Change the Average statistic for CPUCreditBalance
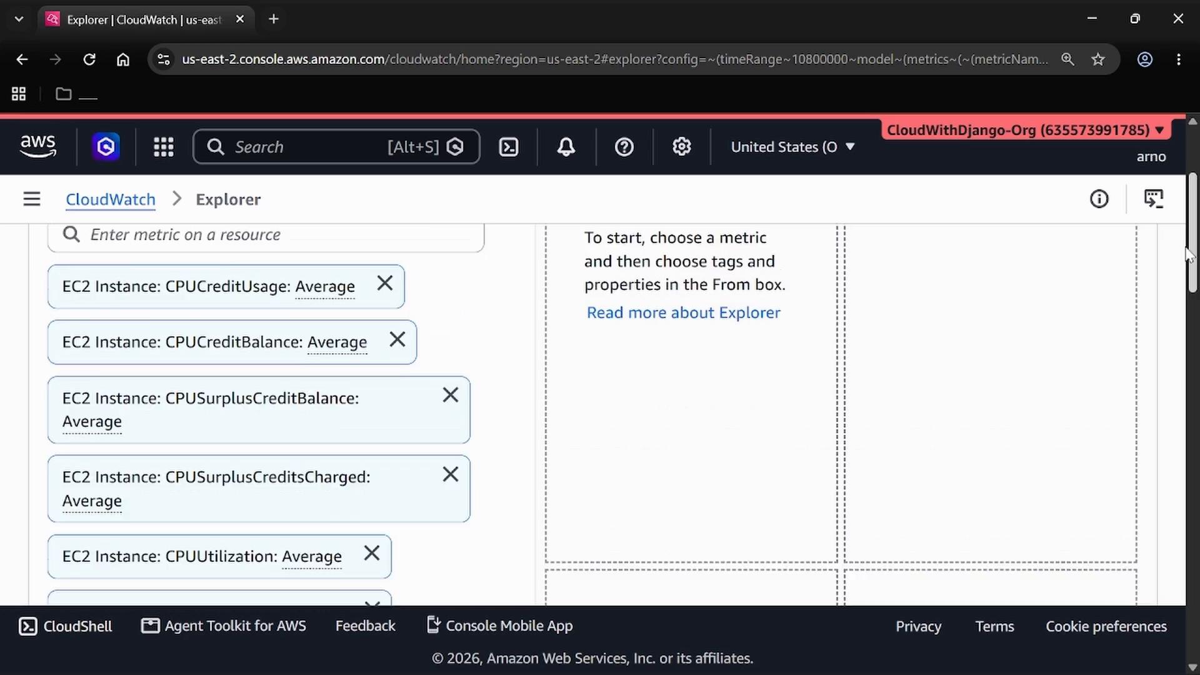This screenshot has width=1200, height=675. point(337,342)
